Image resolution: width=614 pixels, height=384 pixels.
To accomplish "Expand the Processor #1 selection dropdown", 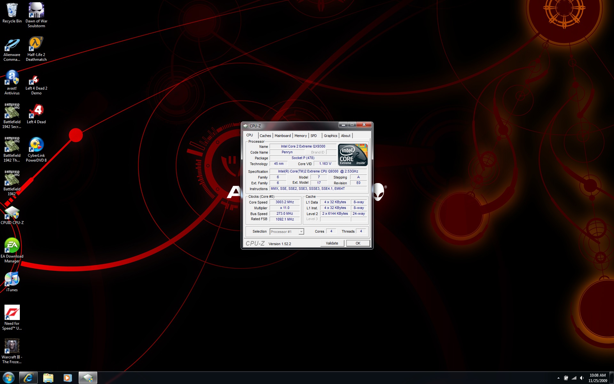I will click(301, 232).
